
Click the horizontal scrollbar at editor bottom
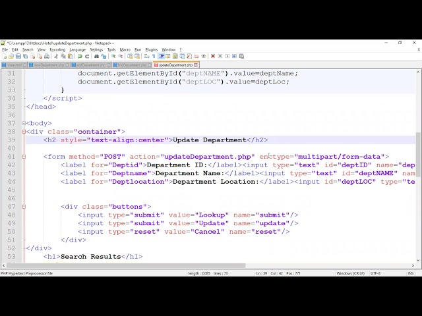point(132,266)
